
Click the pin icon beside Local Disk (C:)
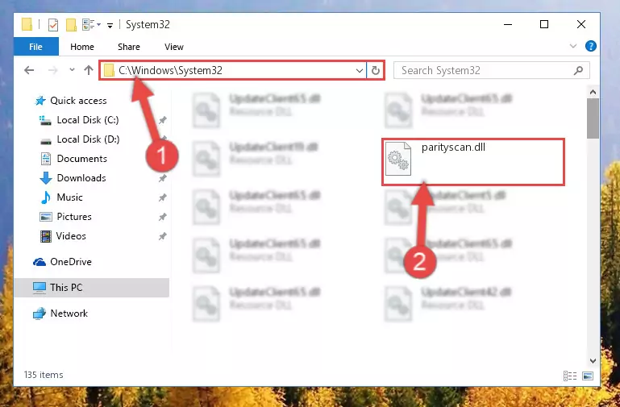[163, 120]
